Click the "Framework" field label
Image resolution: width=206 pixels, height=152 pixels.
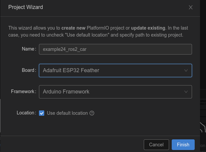point(23,91)
